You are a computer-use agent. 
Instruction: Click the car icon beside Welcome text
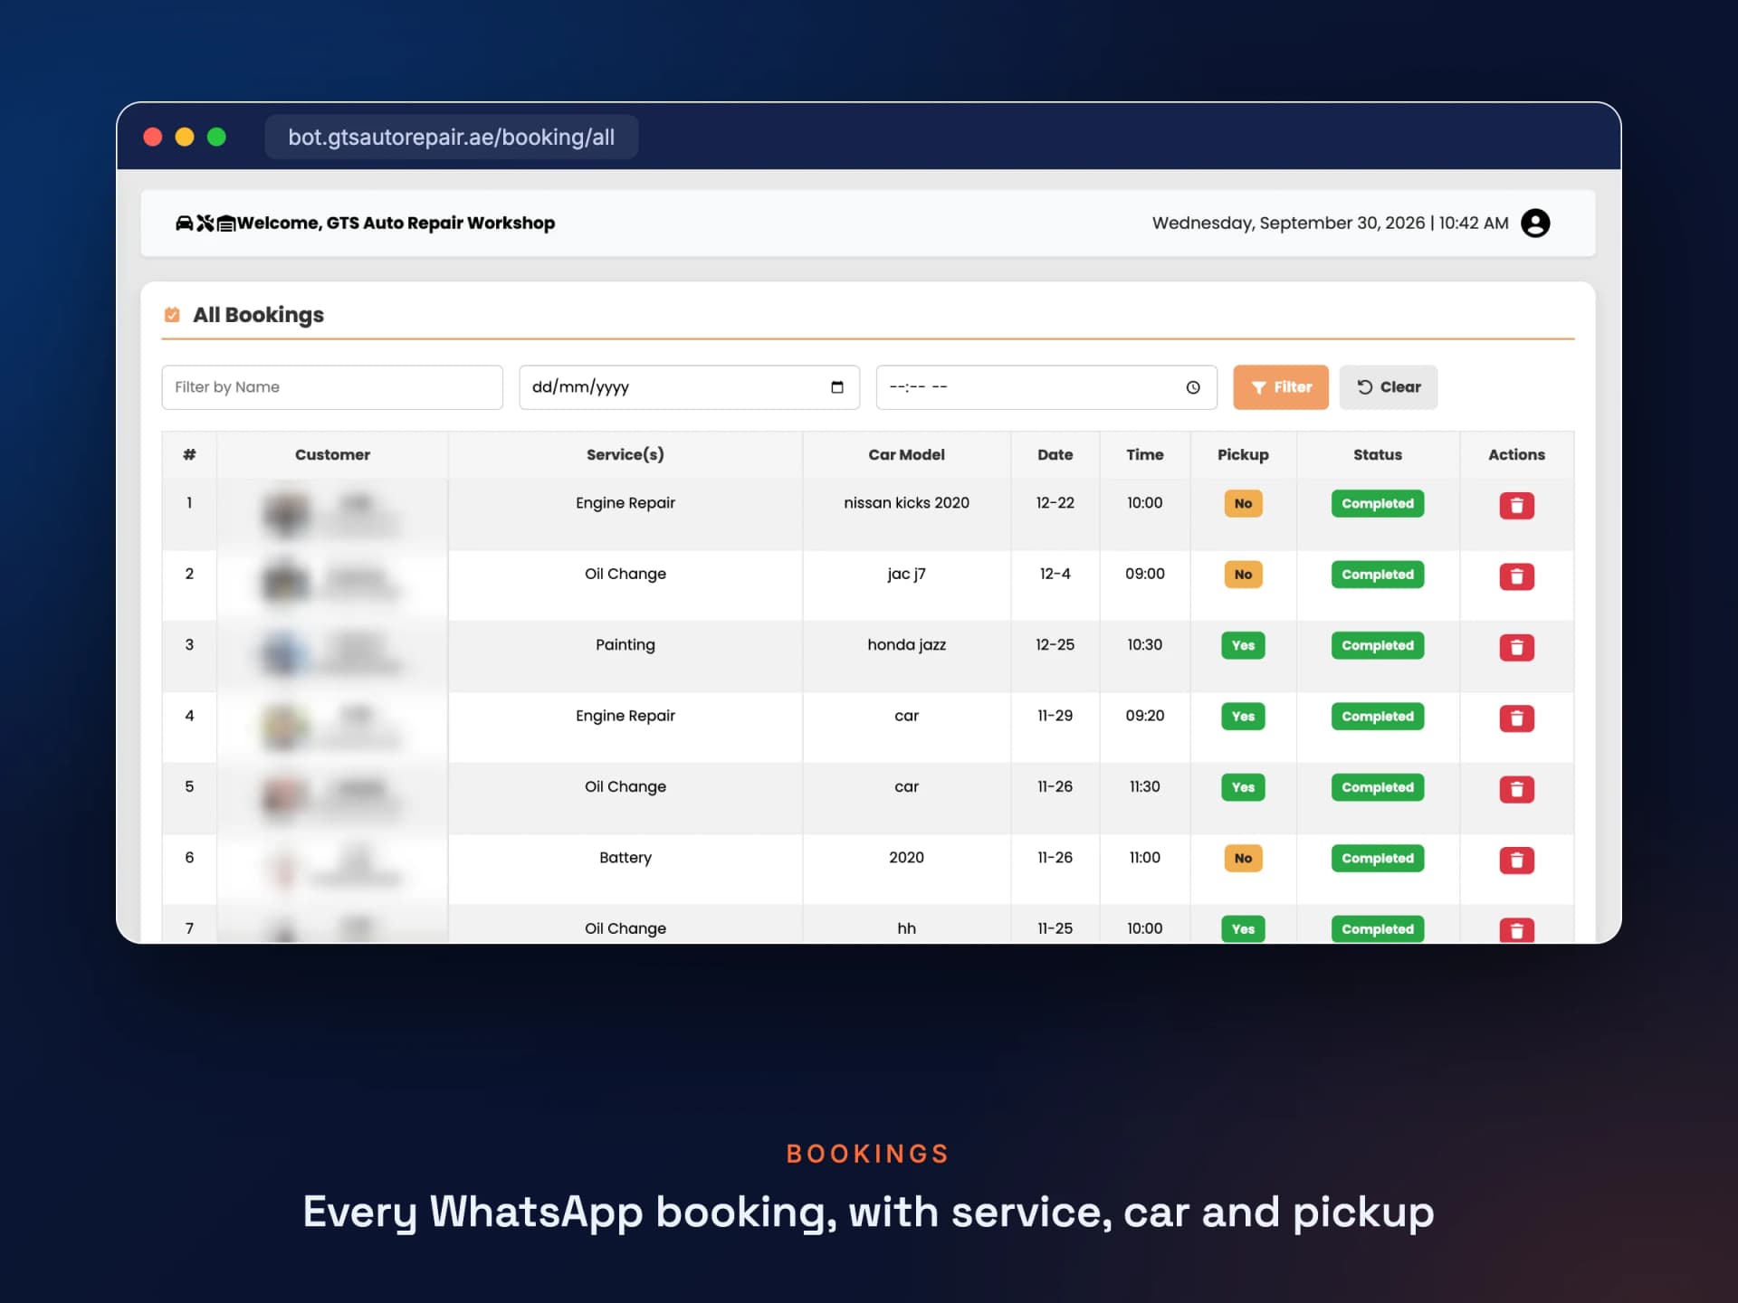tap(184, 223)
